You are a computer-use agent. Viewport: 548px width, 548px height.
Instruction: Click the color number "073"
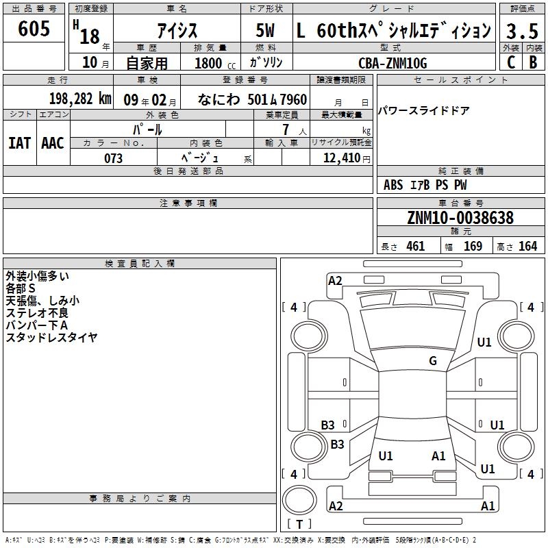(114, 158)
